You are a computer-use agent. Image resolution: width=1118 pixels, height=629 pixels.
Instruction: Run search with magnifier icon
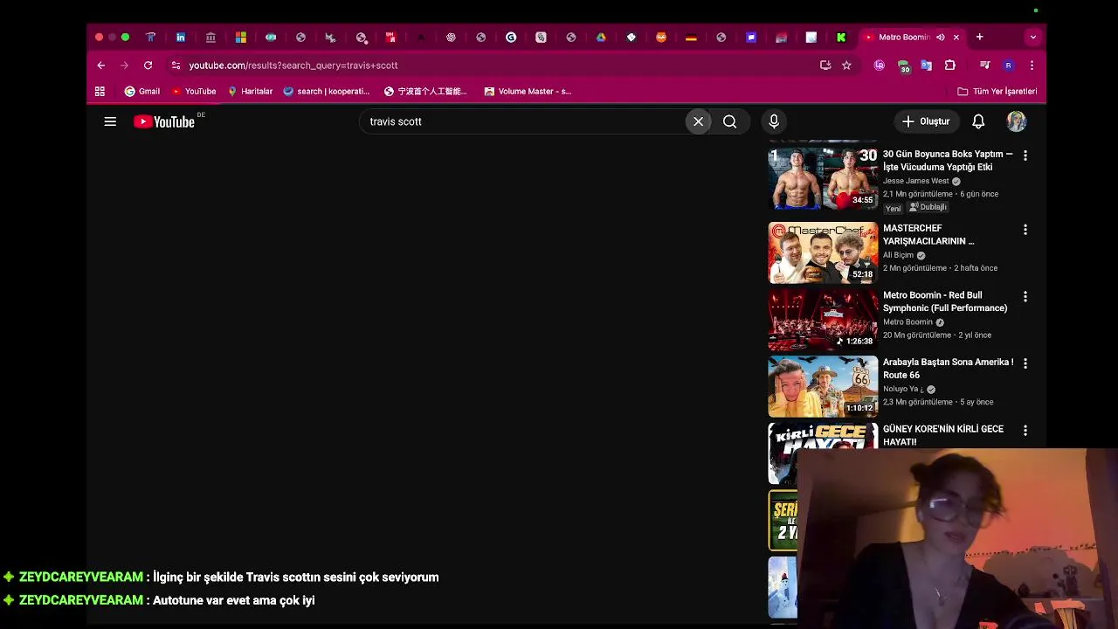(x=730, y=121)
